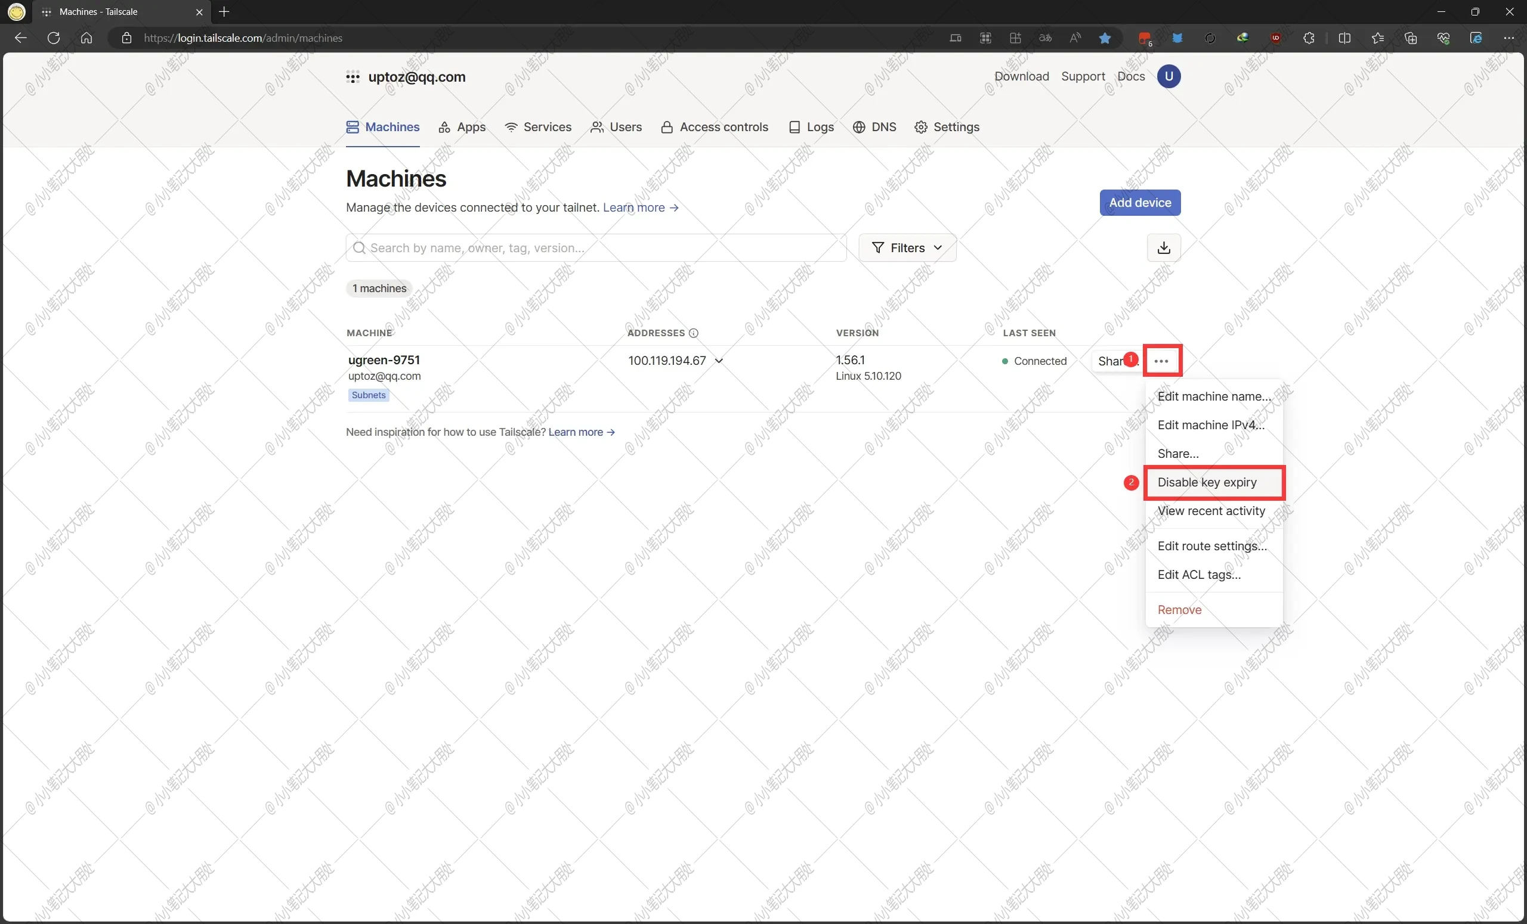Open the Favorites list icon
The width and height of the screenshot is (1527, 924).
coord(1378,38)
